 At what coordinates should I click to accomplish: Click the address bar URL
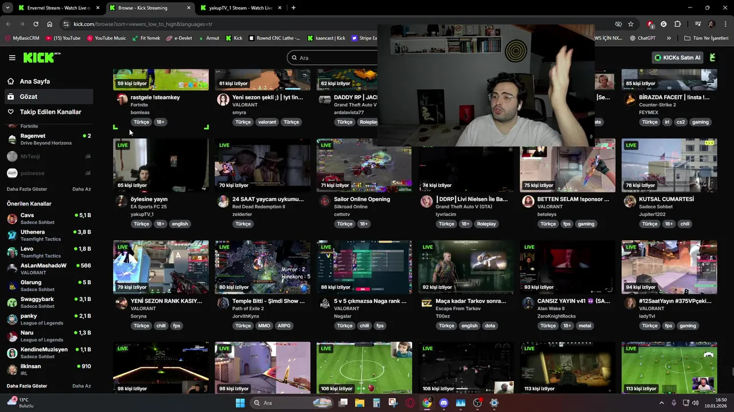click(x=143, y=24)
